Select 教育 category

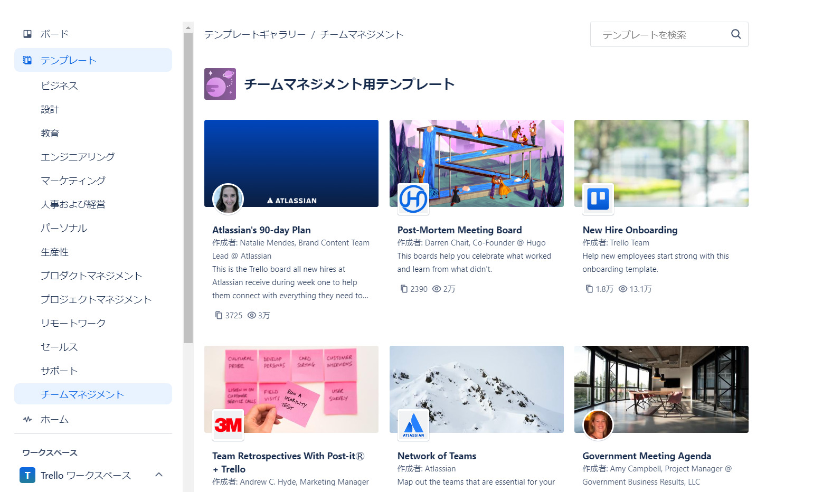point(50,133)
